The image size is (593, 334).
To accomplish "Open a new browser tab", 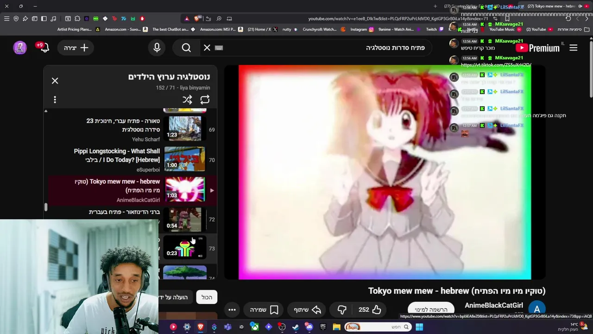I will 435,6.
